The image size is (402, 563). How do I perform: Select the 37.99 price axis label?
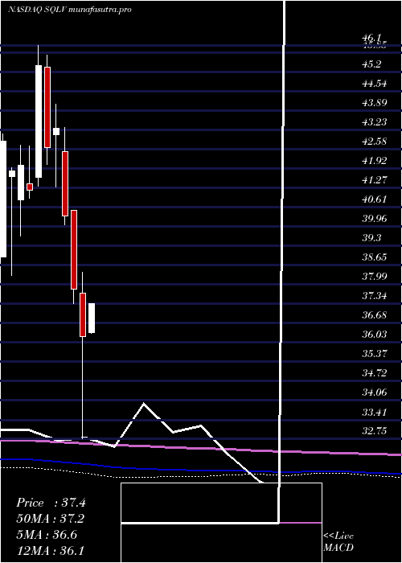click(375, 277)
